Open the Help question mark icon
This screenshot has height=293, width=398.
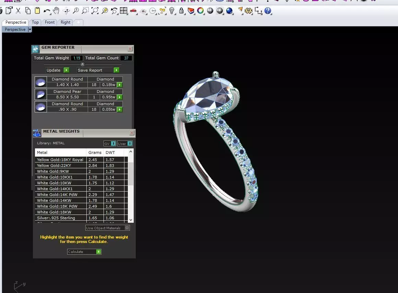(268, 11)
